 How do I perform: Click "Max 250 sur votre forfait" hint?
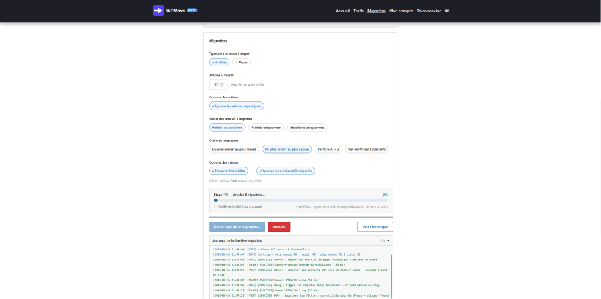tap(247, 84)
